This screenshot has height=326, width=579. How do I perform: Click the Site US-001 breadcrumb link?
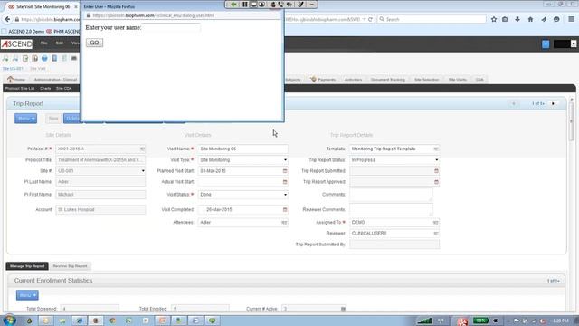pyautogui.click(x=13, y=69)
